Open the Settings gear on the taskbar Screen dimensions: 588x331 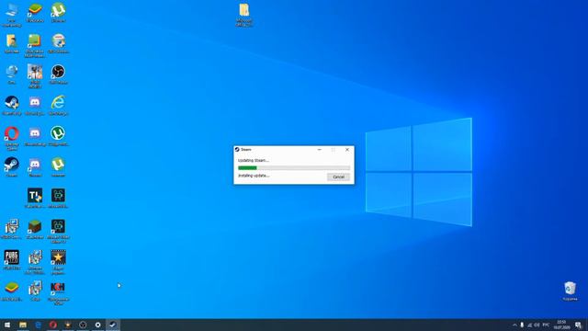98,325
